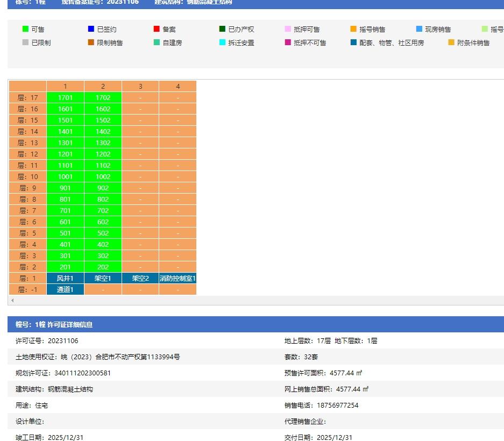Click the 消防控制室1 cell
The height and width of the screenshot is (441, 504).
[178, 278]
